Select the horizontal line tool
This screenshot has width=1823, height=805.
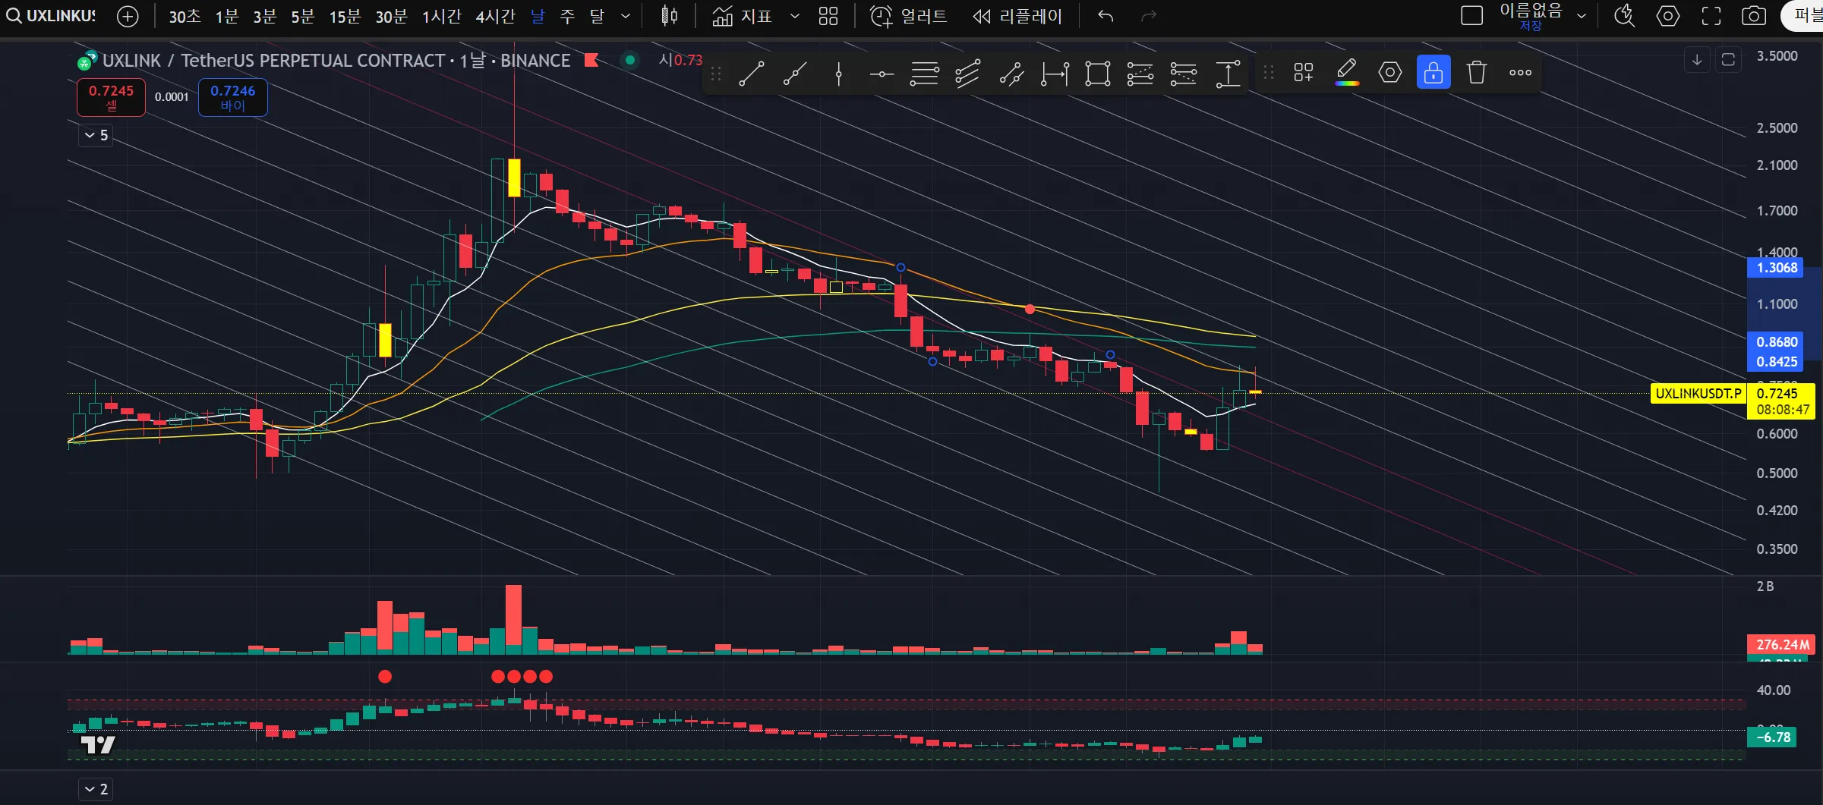[882, 74]
